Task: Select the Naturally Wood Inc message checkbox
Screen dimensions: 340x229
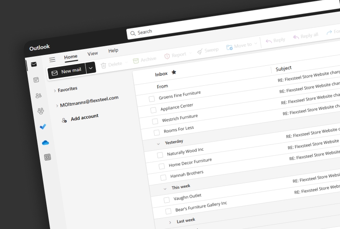Action: (160, 155)
